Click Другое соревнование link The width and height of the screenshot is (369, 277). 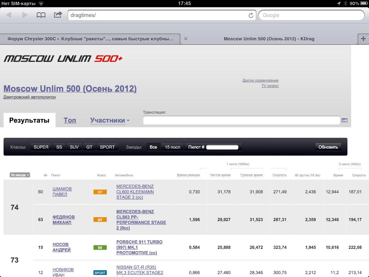260,80
